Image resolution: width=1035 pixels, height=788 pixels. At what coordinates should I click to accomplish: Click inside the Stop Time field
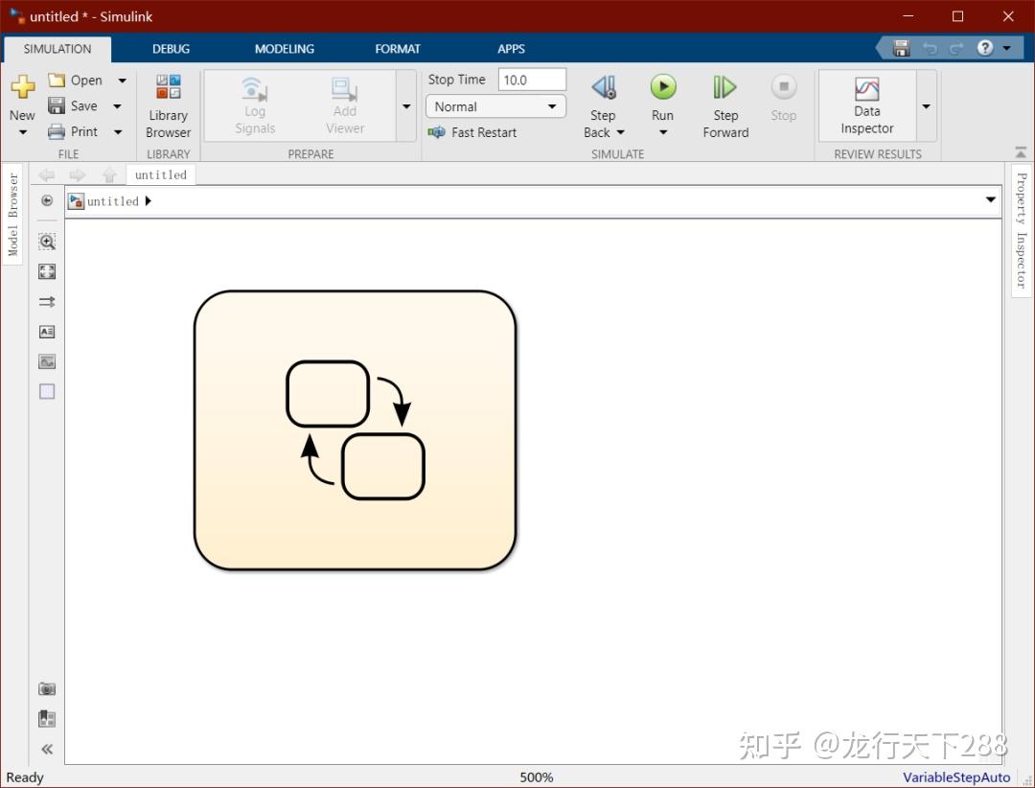(532, 79)
